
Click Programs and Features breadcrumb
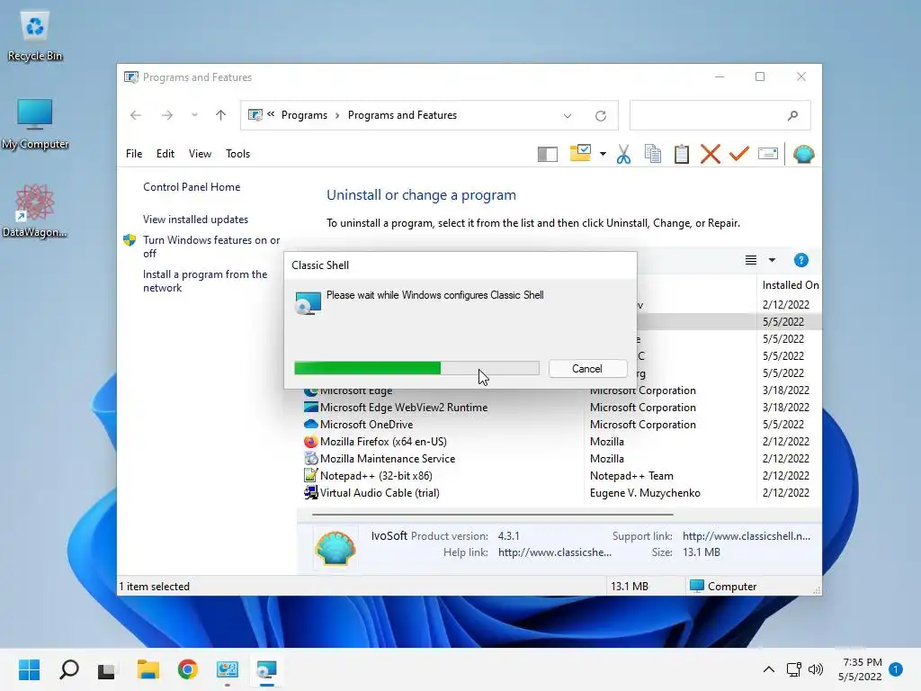coord(402,115)
